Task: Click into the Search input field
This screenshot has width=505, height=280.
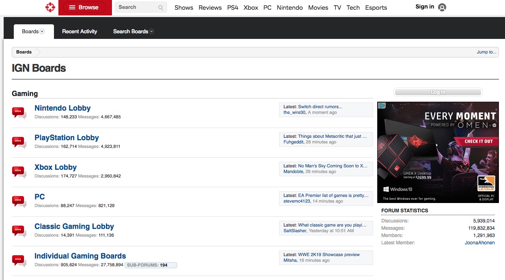Action: click(135, 7)
